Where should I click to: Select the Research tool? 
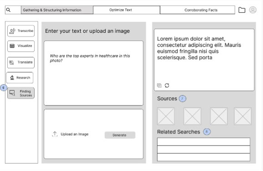[20, 78]
